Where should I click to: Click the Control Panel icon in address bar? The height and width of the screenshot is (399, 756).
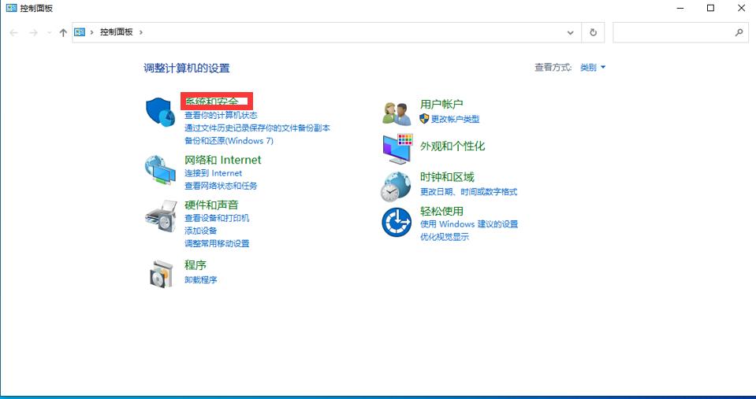tap(80, 32)
